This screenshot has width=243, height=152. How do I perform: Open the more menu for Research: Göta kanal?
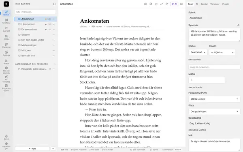coord(53,69)
